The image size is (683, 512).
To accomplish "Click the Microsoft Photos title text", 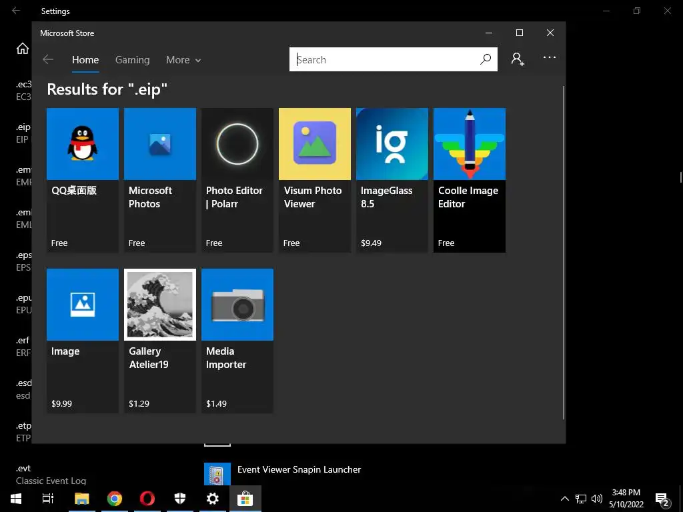I will tap(150, 197).
